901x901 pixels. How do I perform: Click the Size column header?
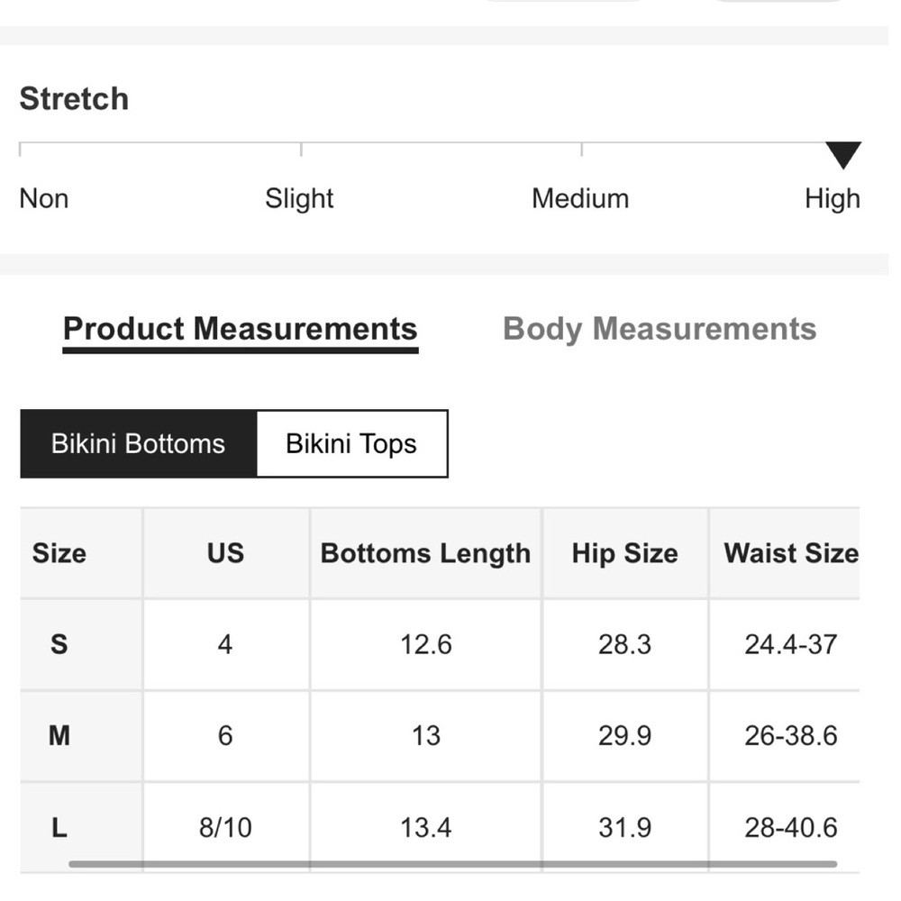(x=59, y=553)
